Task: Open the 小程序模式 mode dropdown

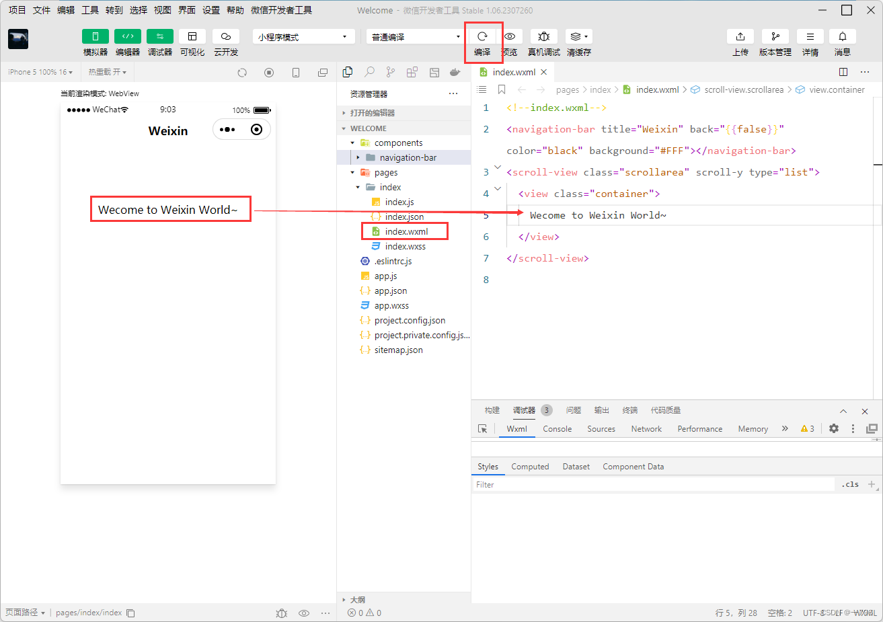Action: point(304,37)
